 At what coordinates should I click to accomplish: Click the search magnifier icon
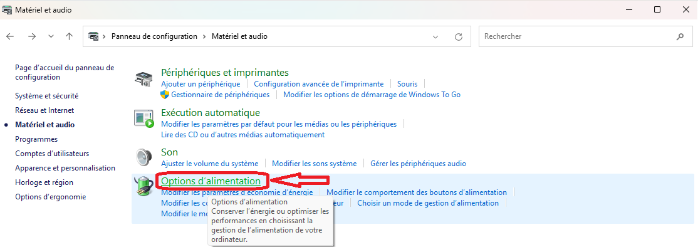pyautogui.click(x=680, y=36)
